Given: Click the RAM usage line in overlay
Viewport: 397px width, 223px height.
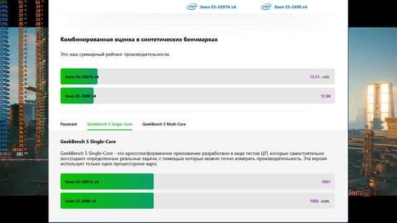Looking at the screenshot, I should (x=14, y=150).
